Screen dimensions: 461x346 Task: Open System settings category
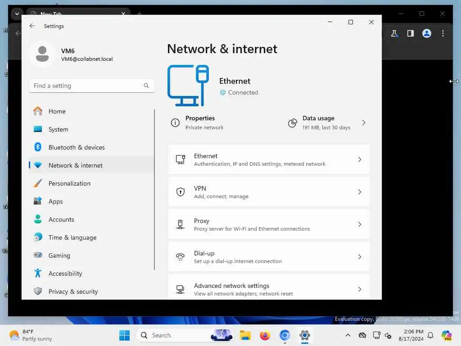pos(91,129)
